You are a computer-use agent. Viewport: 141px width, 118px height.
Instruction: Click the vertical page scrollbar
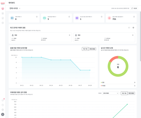(x=140, y=36)
